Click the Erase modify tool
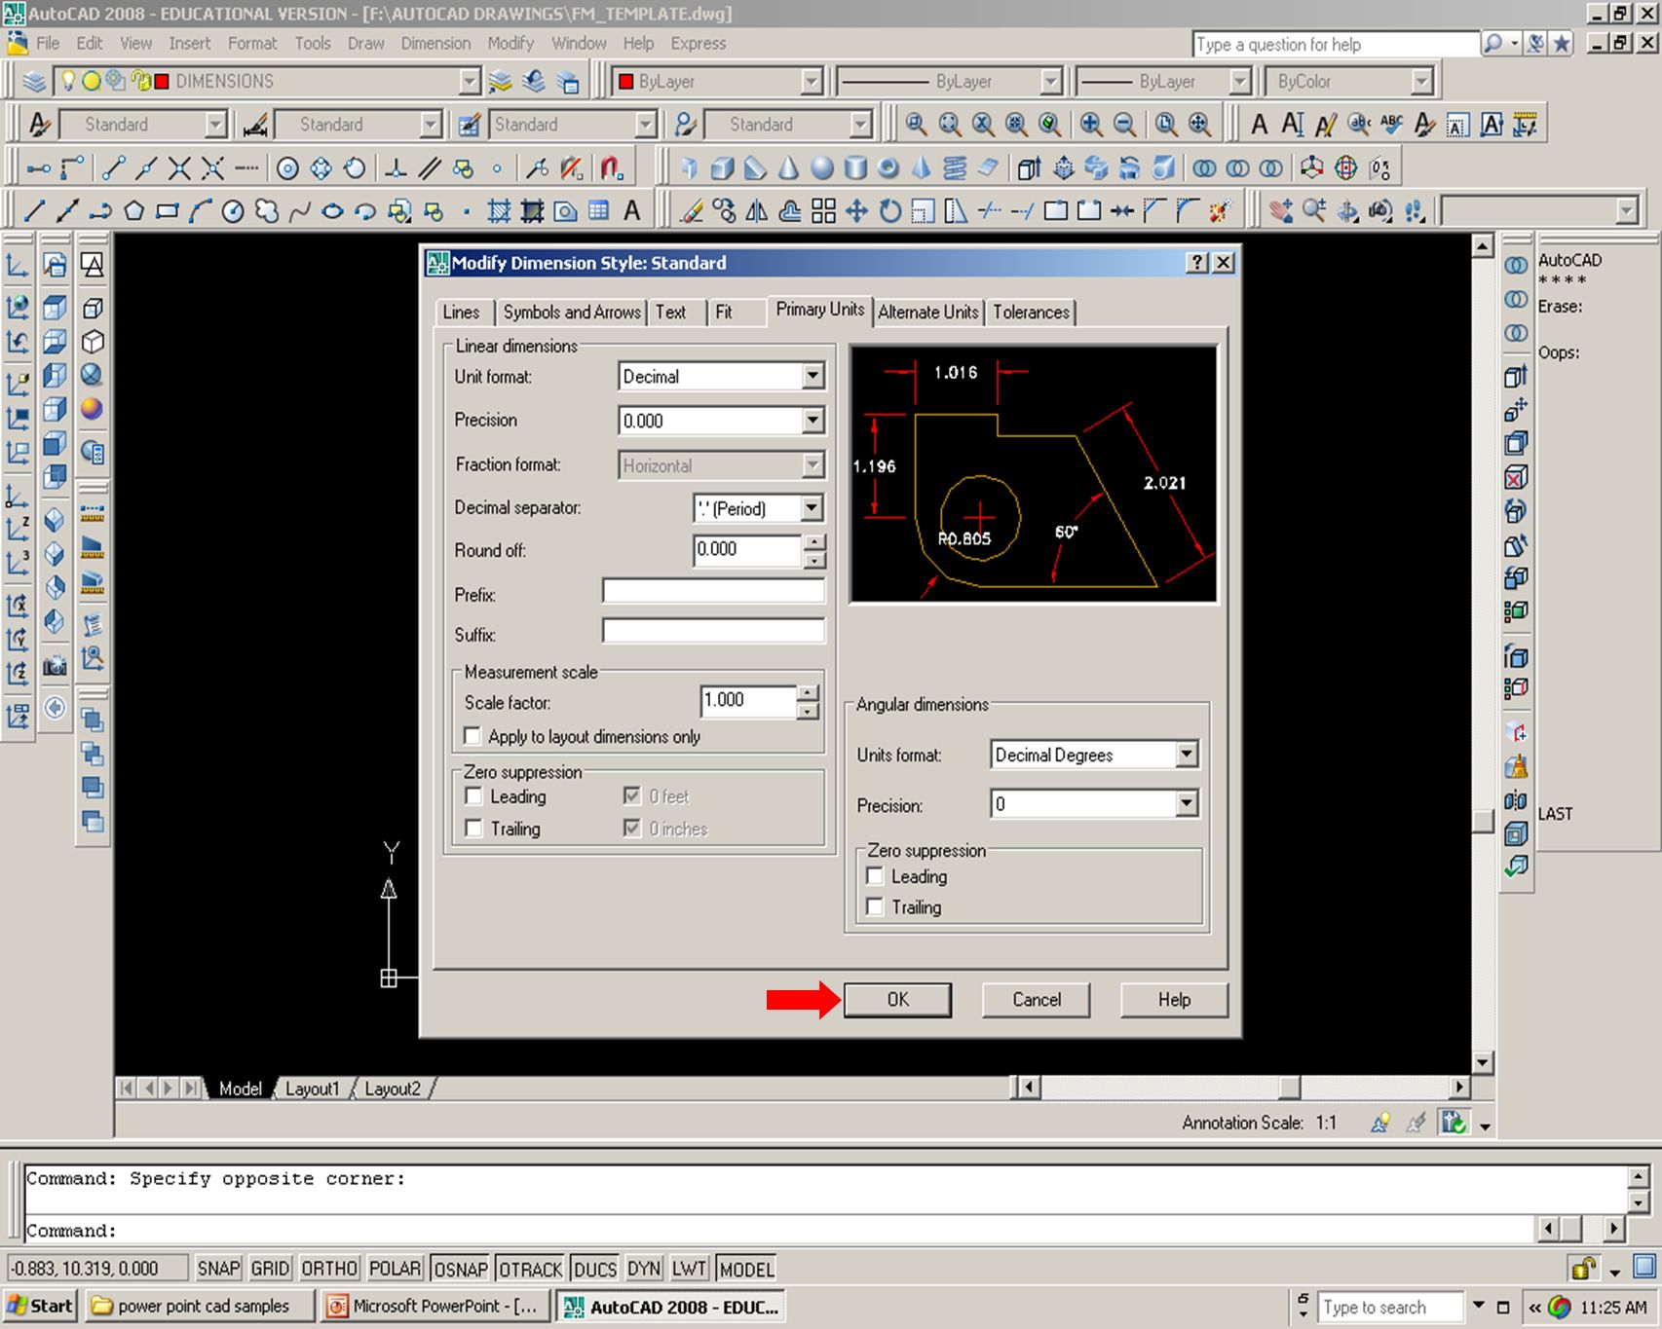1662x1329 pixels. click(692, 210)
